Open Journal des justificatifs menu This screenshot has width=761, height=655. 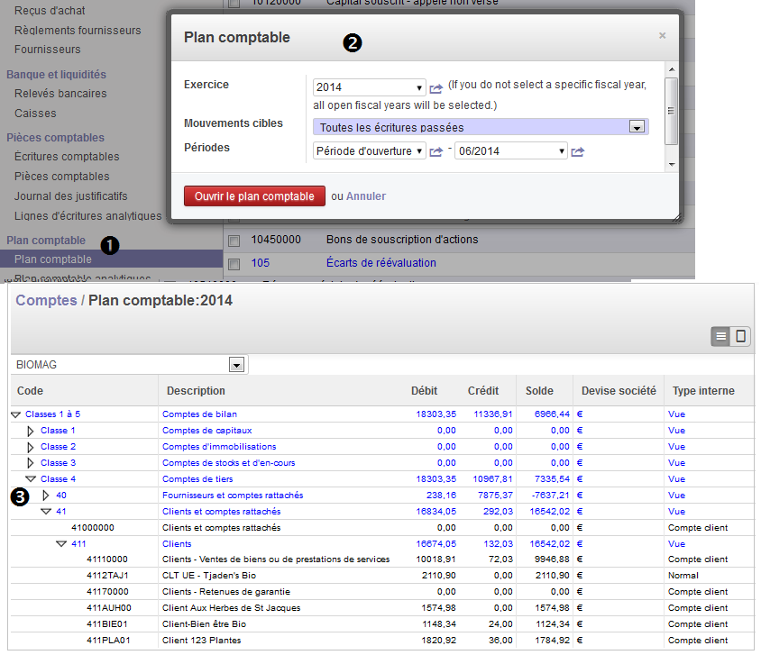point(71,196)
